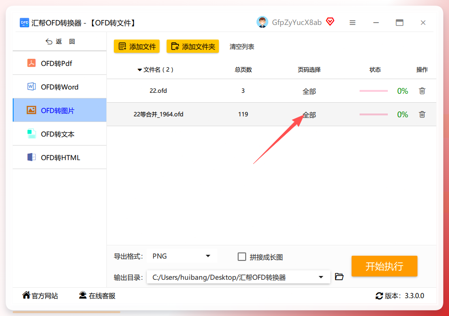Expand the 输出目录 path dropdown
This screenshot has width=449, height=316.
[x=321, y=277]
